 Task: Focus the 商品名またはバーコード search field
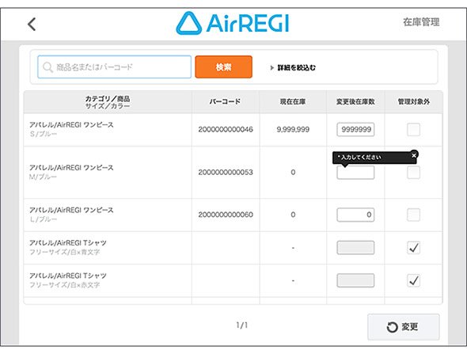(114, 67)
